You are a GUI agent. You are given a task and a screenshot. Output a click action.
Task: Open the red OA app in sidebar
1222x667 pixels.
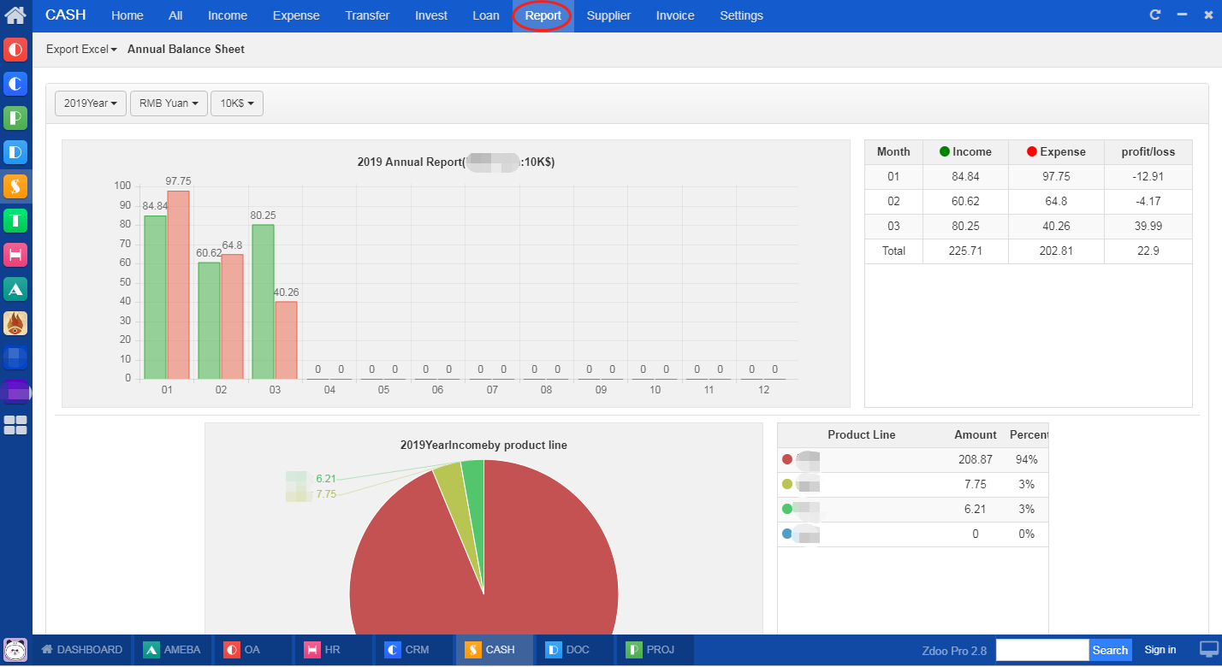coord(15,49)
